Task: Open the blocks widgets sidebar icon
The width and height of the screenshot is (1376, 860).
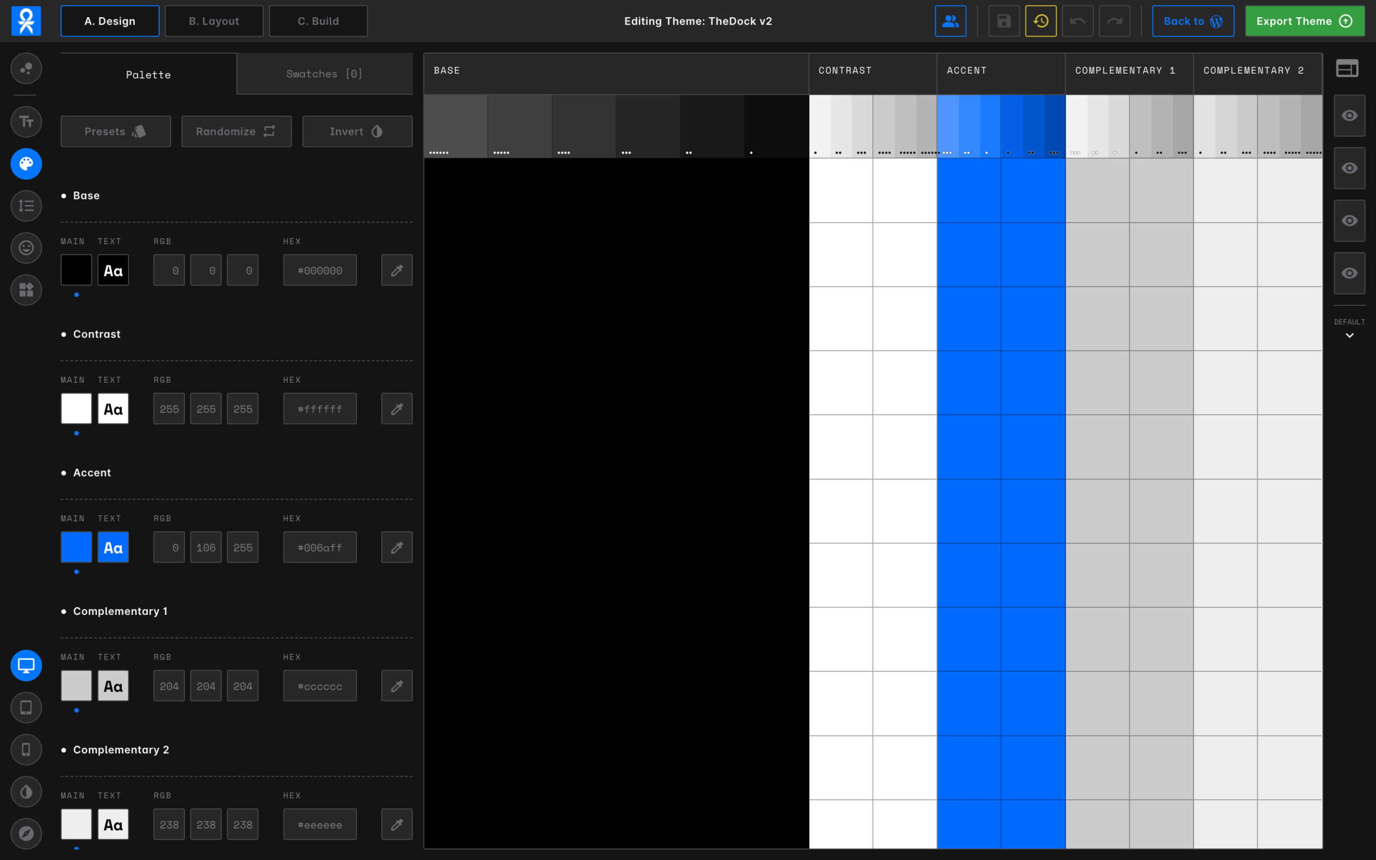Action: pos(26,290)
